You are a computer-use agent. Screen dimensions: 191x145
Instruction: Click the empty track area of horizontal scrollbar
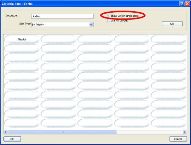point(150,132)
